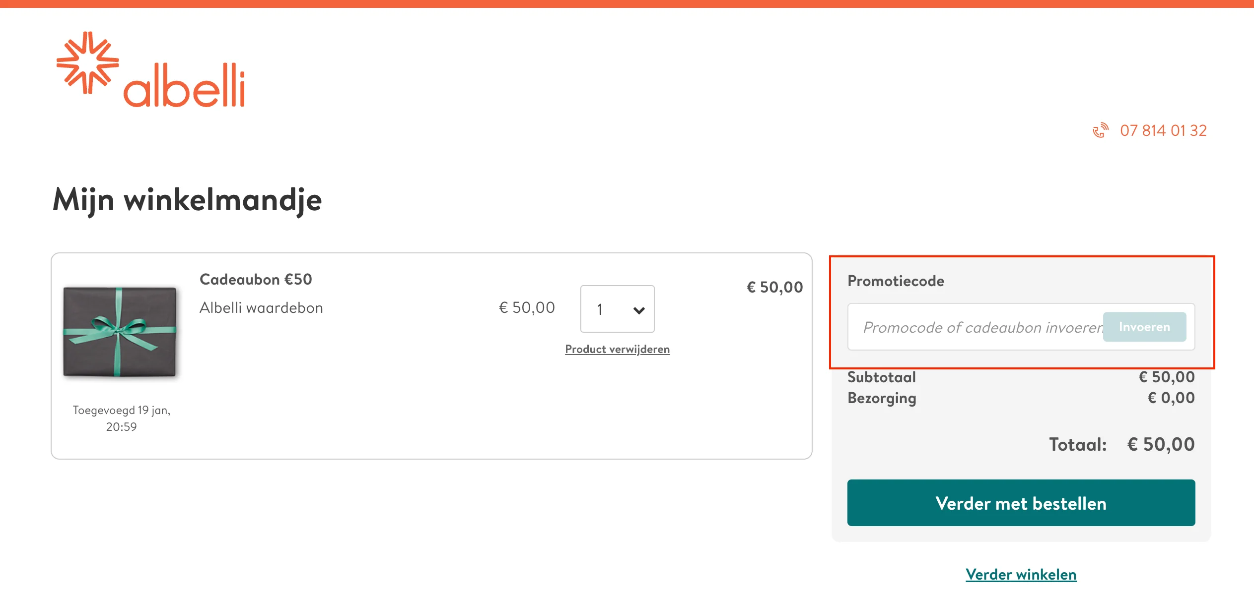Click the chevron arrow of the quantity selector
This screenshot has height=594, width=1254.
coord(639,310)
